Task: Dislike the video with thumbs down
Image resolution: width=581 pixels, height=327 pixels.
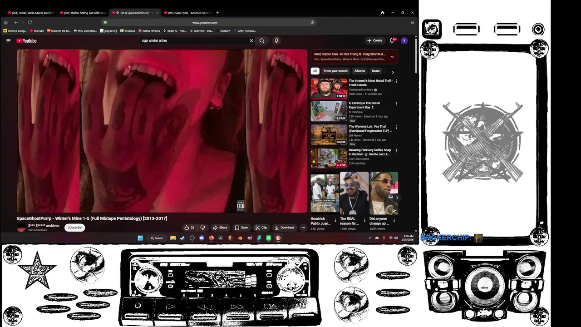Action: (x=202, y=228)
